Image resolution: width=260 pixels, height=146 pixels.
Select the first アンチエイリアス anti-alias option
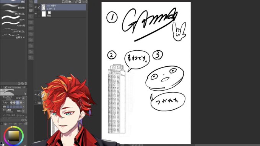coord(11,103)
